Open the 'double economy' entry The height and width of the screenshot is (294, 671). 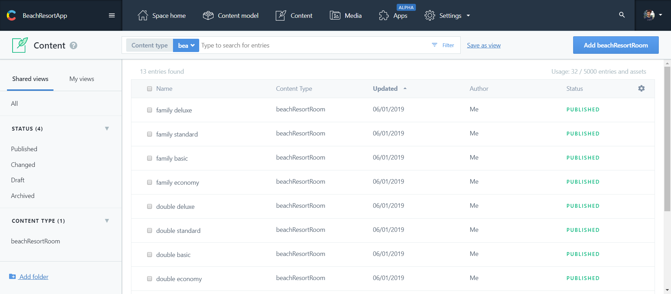[179, 279]
